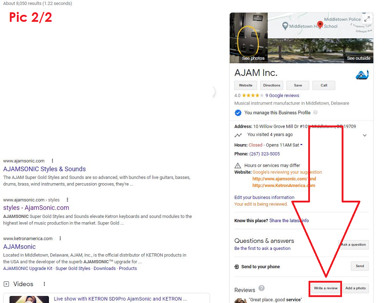The width and height of the screenshot is (385, 303).
Task: Click the www.ajamsonic.com URL above Styles & Sounds
Action: (24, 161)
